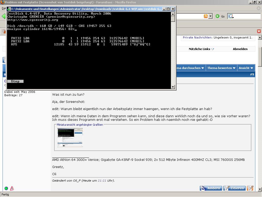Click the 'Dabei seit: May 2006' text
Image resolution: width=262 pixels, height=197 pixels.
click(20, 92)
